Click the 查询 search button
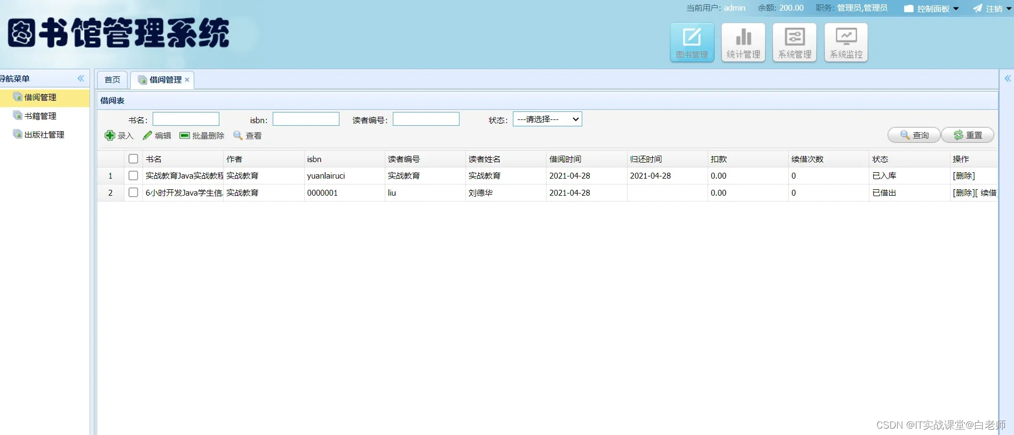The image size is (1014, 435). pos(914,135)
